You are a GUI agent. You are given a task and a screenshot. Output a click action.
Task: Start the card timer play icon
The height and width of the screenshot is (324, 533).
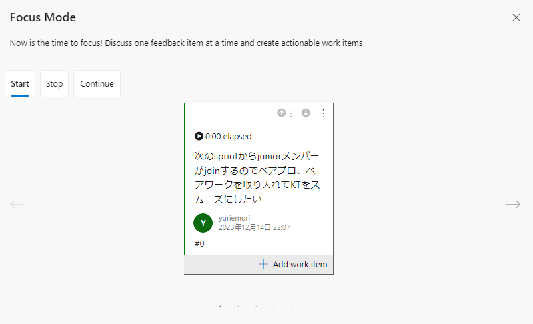click(199, 136)
